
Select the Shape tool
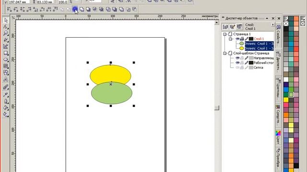pos(6,27)
